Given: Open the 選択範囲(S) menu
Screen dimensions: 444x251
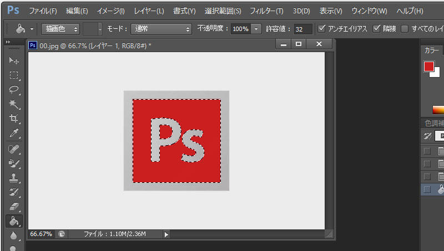Looking at the screenshot, I should point(223,11).
